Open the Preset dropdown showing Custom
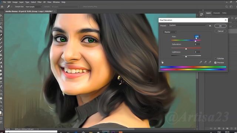 tap(188, 25)
